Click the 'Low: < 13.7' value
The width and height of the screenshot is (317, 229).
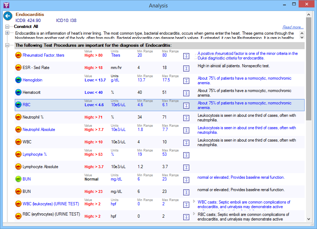pyautogui.click(x=95, y=80)
